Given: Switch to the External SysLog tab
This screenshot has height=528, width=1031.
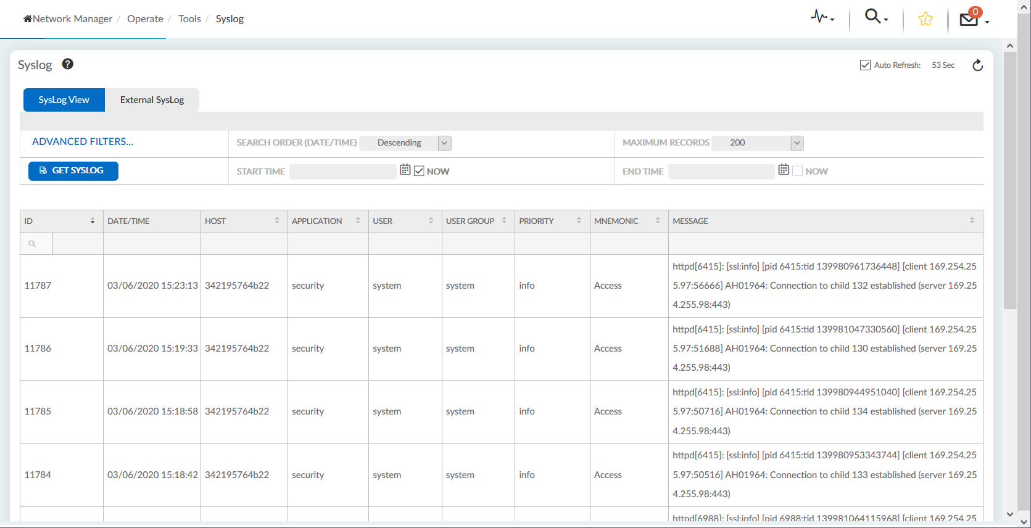Looking at the screenshot, I should pyautogui.click(x=152, y=100).
